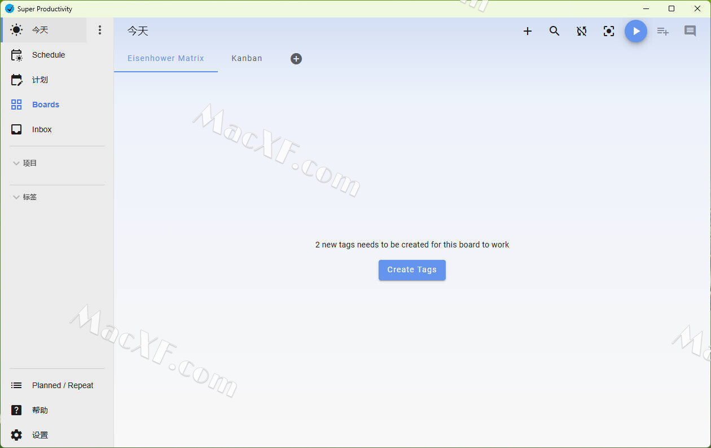Select the Eisenhower Matrix tab
Screen dimensions: 711x448
coord(166,58)
